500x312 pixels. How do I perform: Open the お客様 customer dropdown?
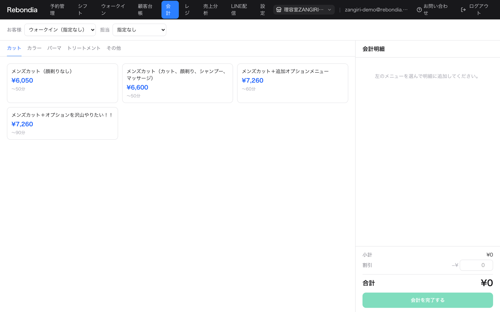pyautogui.click(x=60, y=30)
